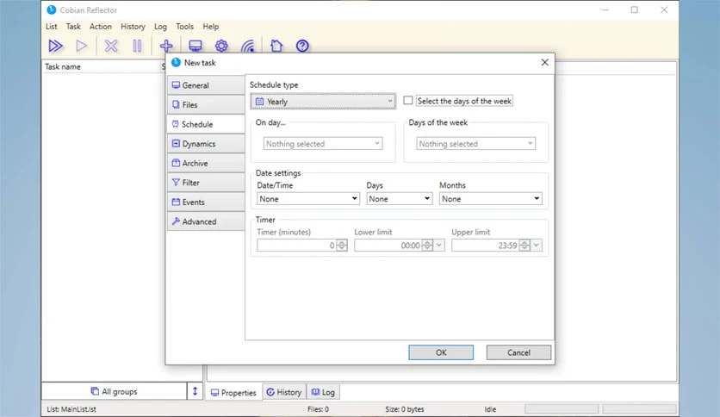Run selected task play icon

tap(82, 46)
